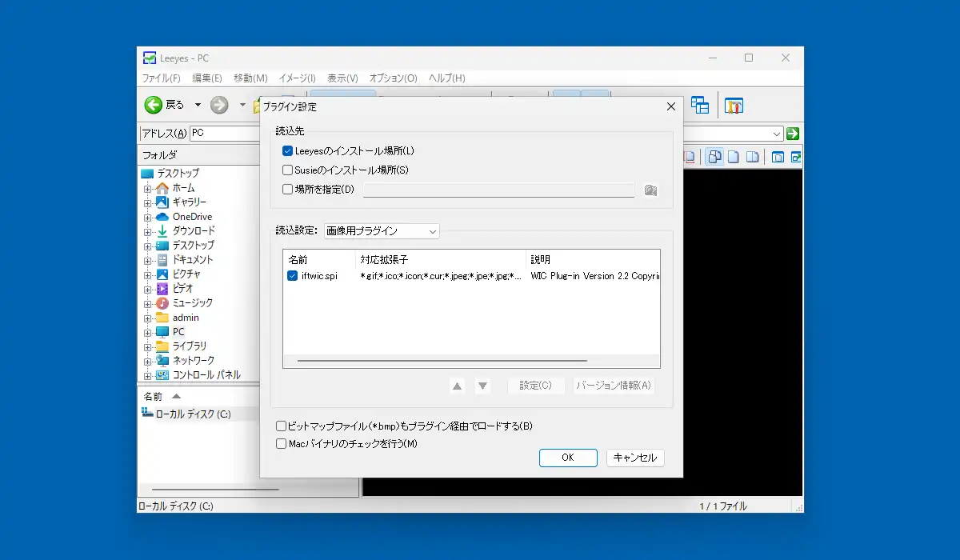This screenshot has width=960, height=560.
Task: Move plugin down with the down arrow
Action: [x=482, y=386]
